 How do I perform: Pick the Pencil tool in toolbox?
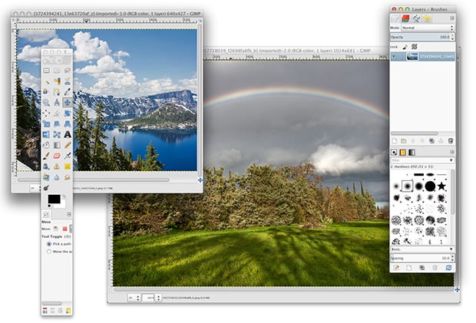[68, 145]
